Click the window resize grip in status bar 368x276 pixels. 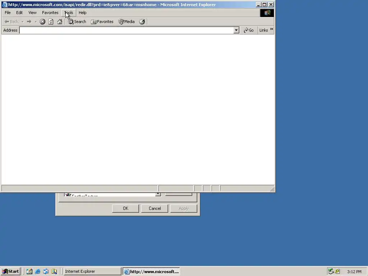pyautogui.click(x=272, y=189)
